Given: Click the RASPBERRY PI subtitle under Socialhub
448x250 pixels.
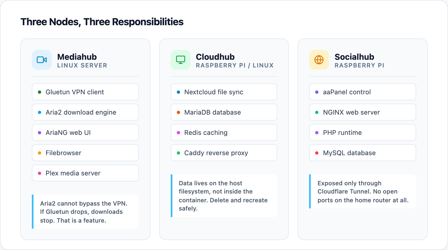Looking at the screenshot, I should click(x=359, y=65).
